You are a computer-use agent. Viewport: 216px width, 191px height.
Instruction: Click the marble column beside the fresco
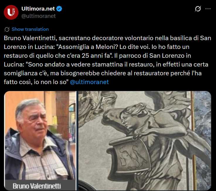[x=203, y=141]
